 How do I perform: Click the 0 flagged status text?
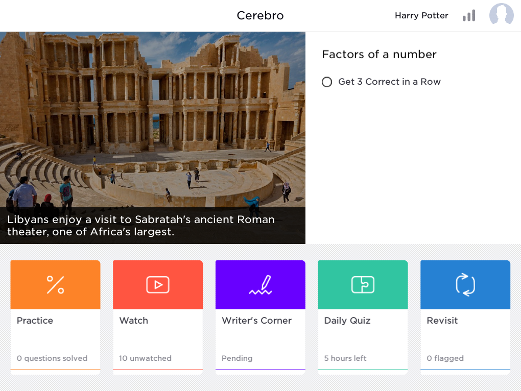pyautogui.click(x=445, y=358)
